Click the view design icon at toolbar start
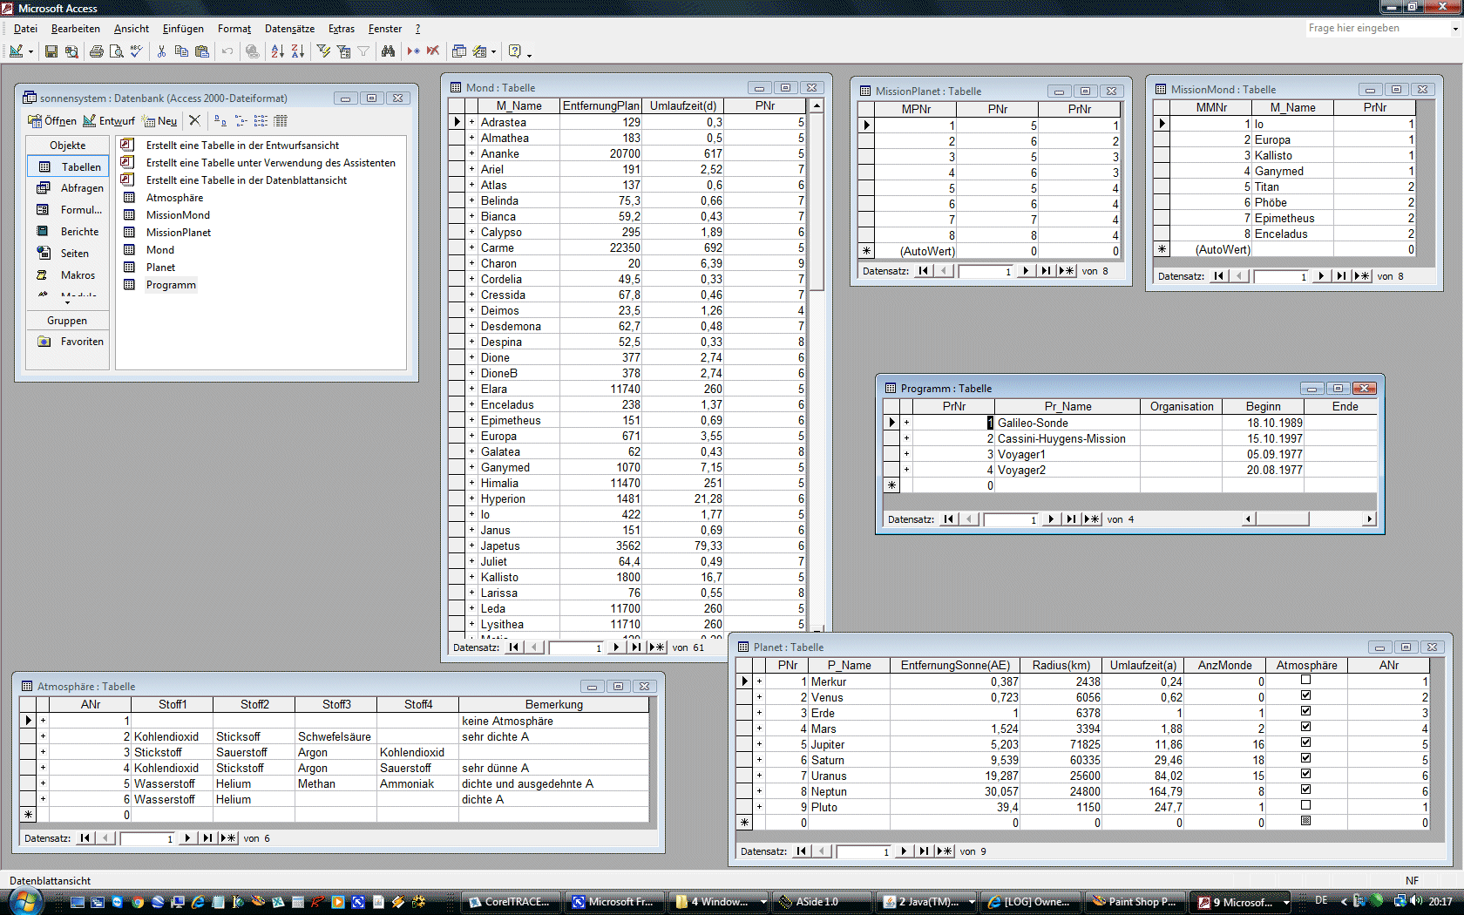1464x915 pixels. pyautogui.click(x=17, y=51)
